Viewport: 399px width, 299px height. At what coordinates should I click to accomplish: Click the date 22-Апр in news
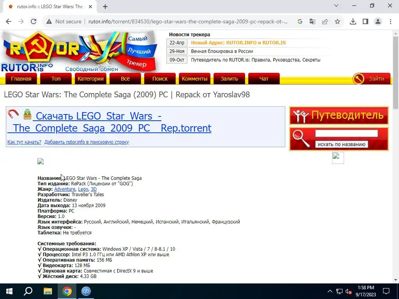(177, 43)
